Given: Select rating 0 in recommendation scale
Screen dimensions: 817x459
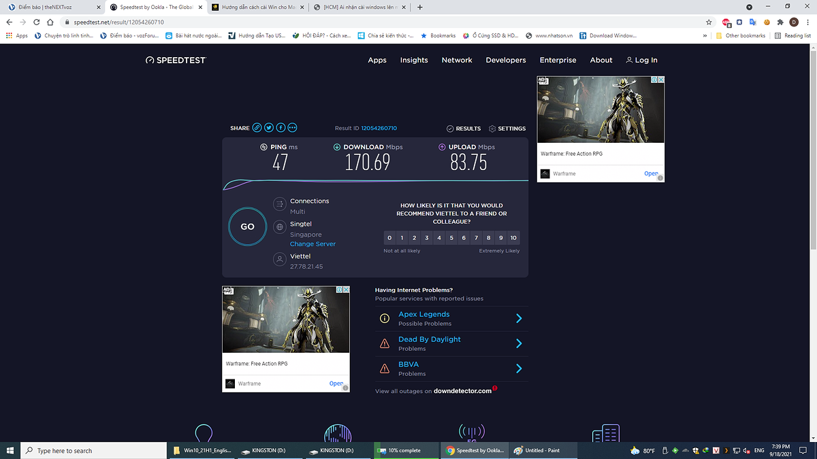Looking at the screenshot, I should pyautogui.click(x=389, y=237).
